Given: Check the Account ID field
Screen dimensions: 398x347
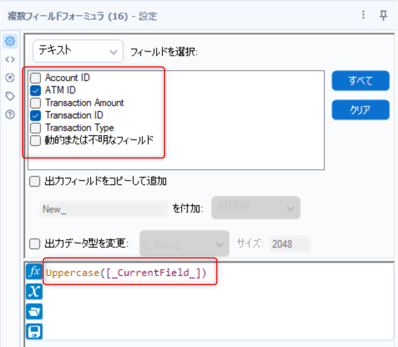Looking at the screenshot, I should [36, 78].
